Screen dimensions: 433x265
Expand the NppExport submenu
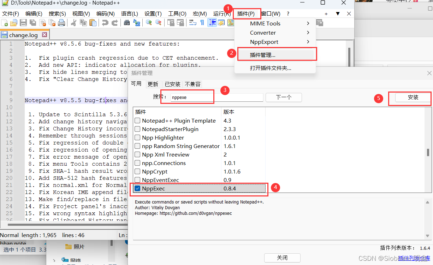coord(275,42)
